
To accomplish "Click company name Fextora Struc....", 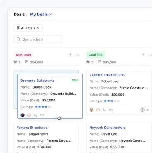I will point(59,141).
